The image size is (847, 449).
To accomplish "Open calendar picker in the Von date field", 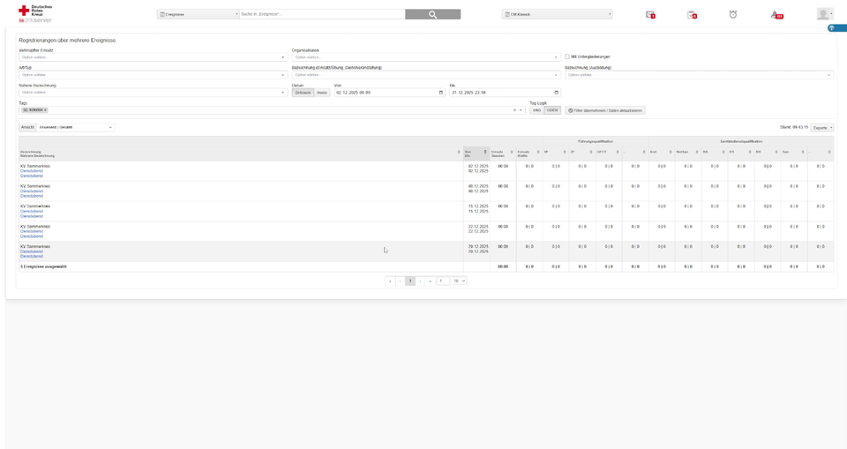I will coord(441,93).
